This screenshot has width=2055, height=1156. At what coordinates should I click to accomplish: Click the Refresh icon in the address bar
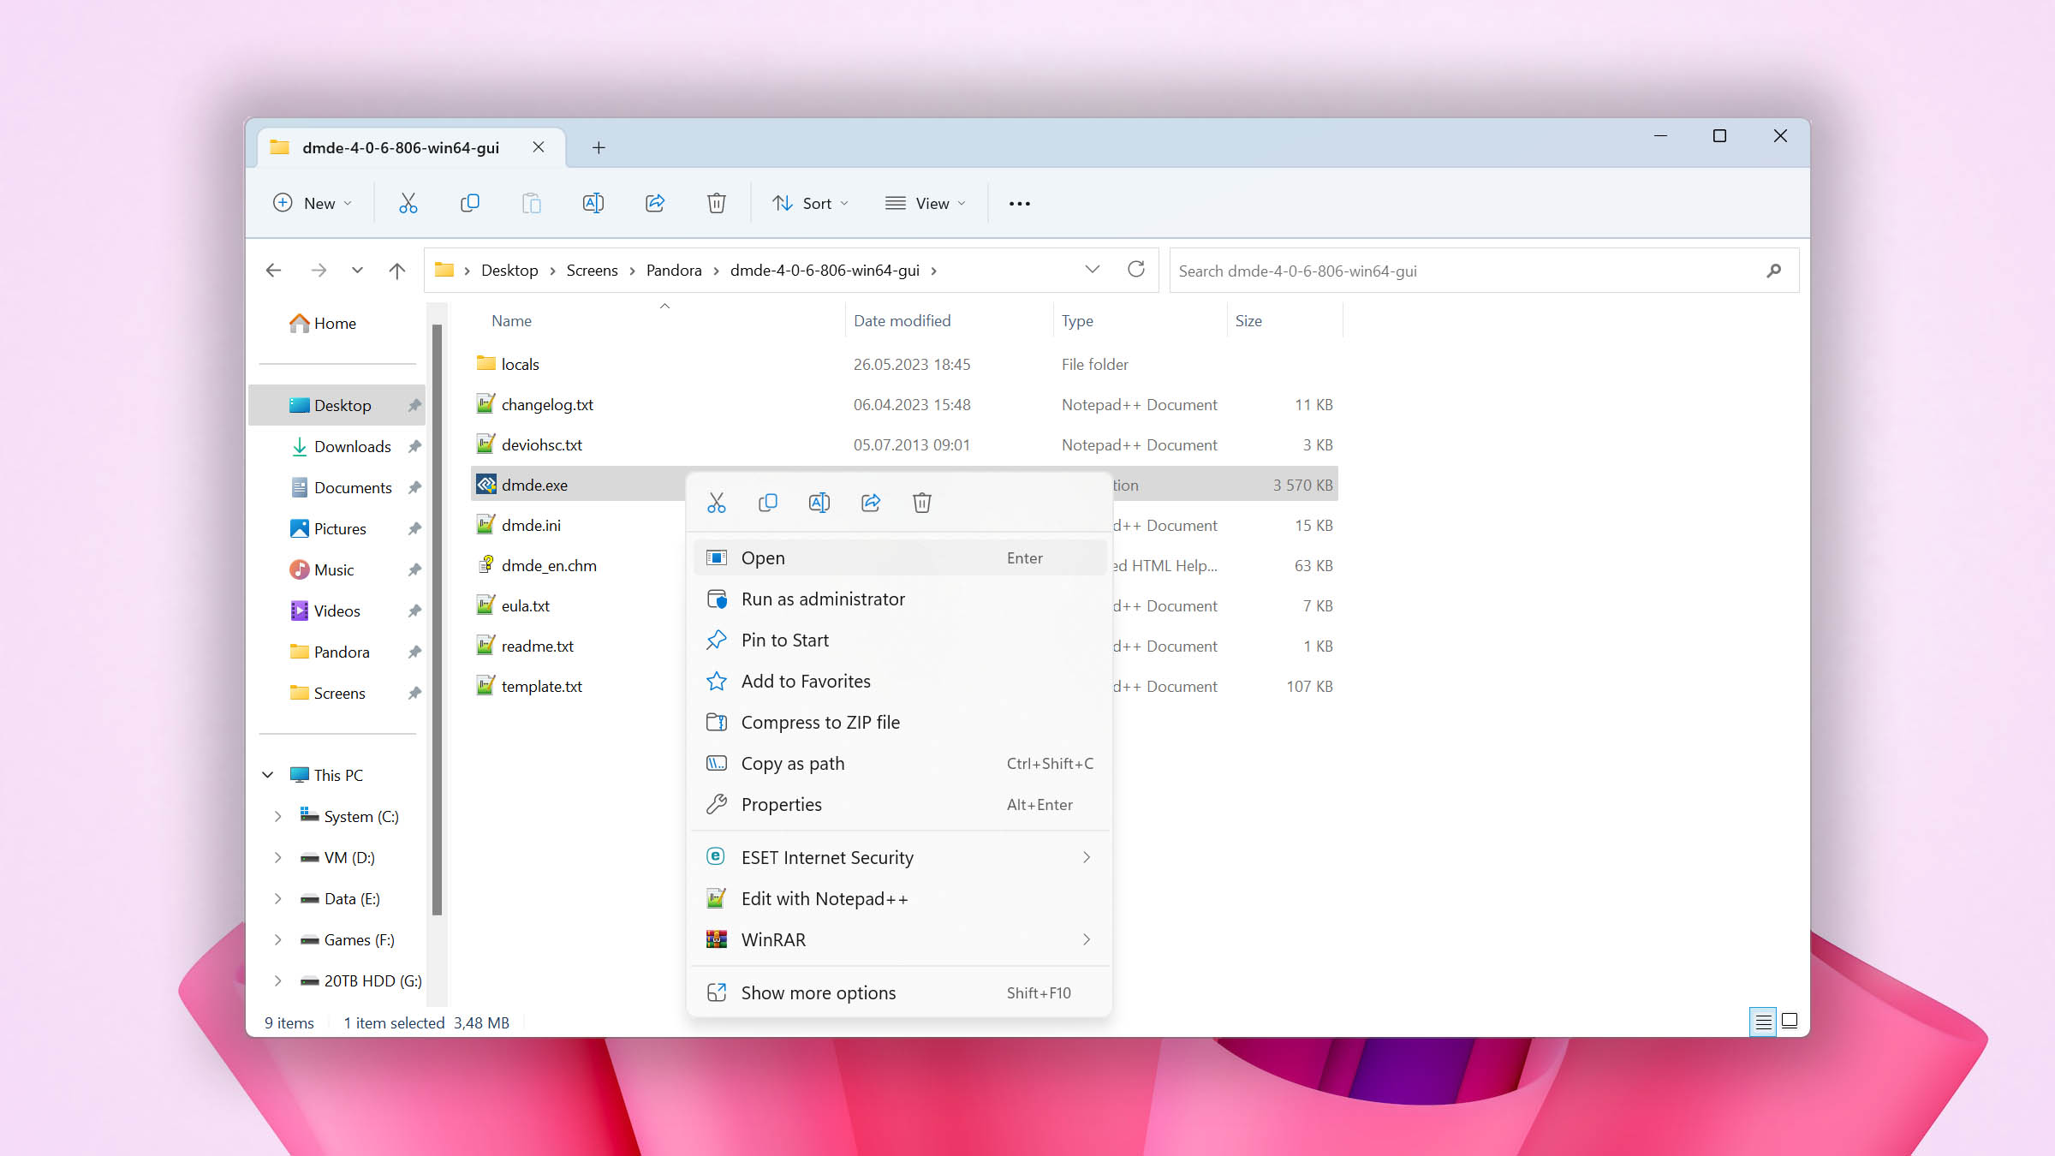(1136, 270)
